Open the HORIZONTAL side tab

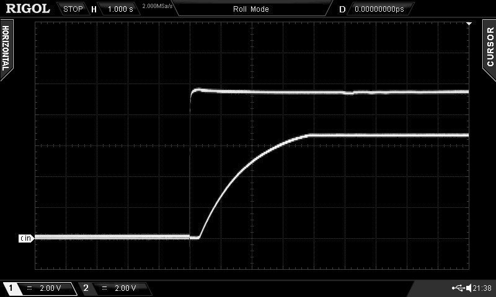point(6,49)
